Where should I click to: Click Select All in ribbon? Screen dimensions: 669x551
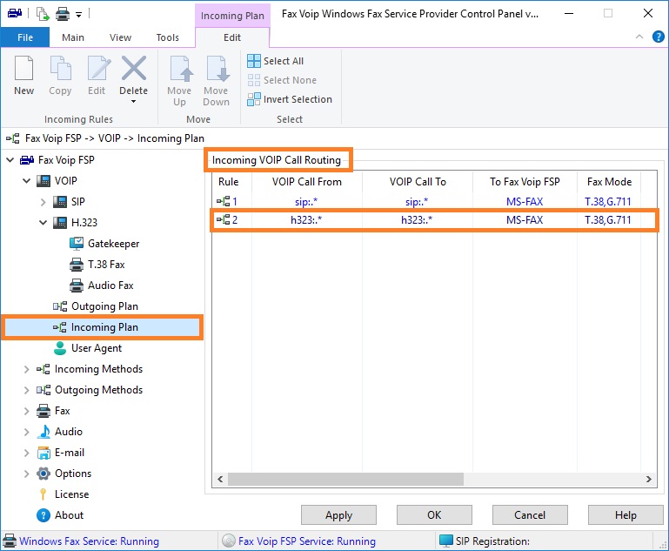pyautogui.click(x=276, y=61)
